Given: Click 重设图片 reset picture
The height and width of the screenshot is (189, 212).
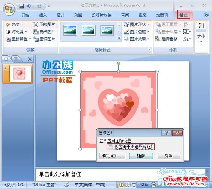Looking at the screenshot, I should 44,39.
